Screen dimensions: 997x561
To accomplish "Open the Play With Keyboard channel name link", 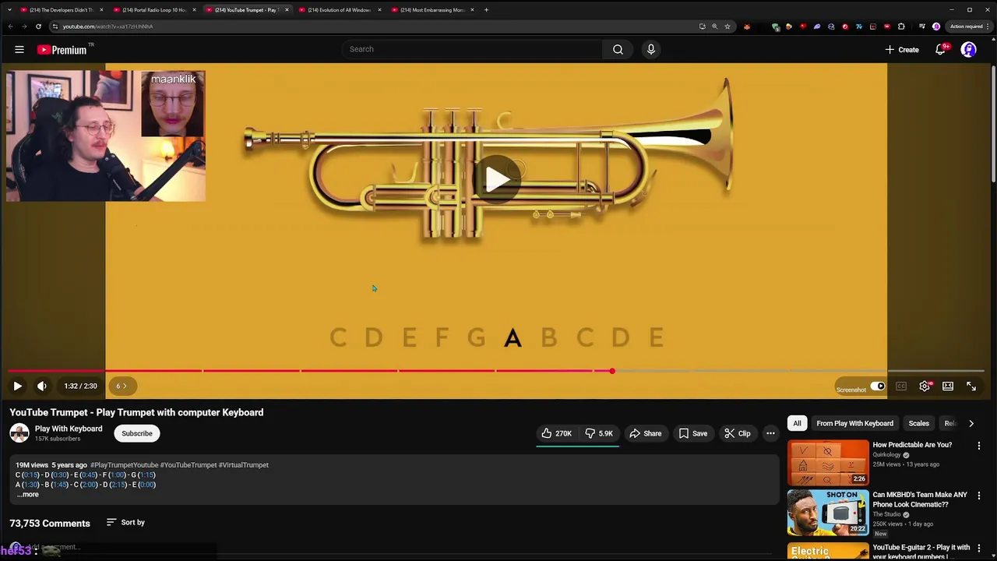I will [69, 429].
